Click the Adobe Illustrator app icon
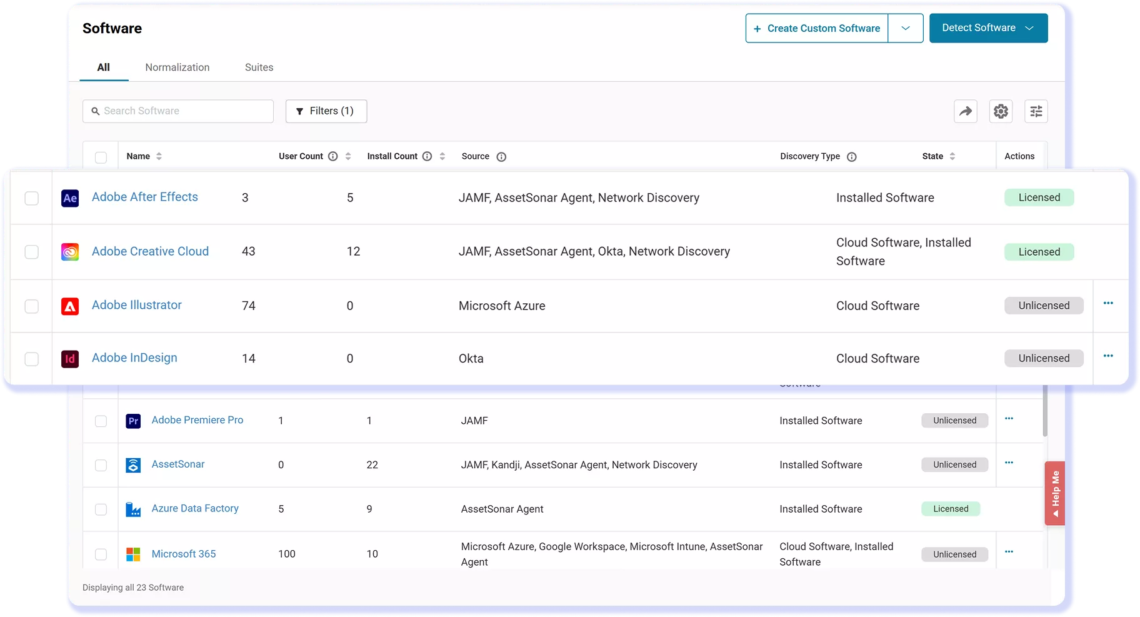The image size is (1140, 617). [x=70, y=306]
